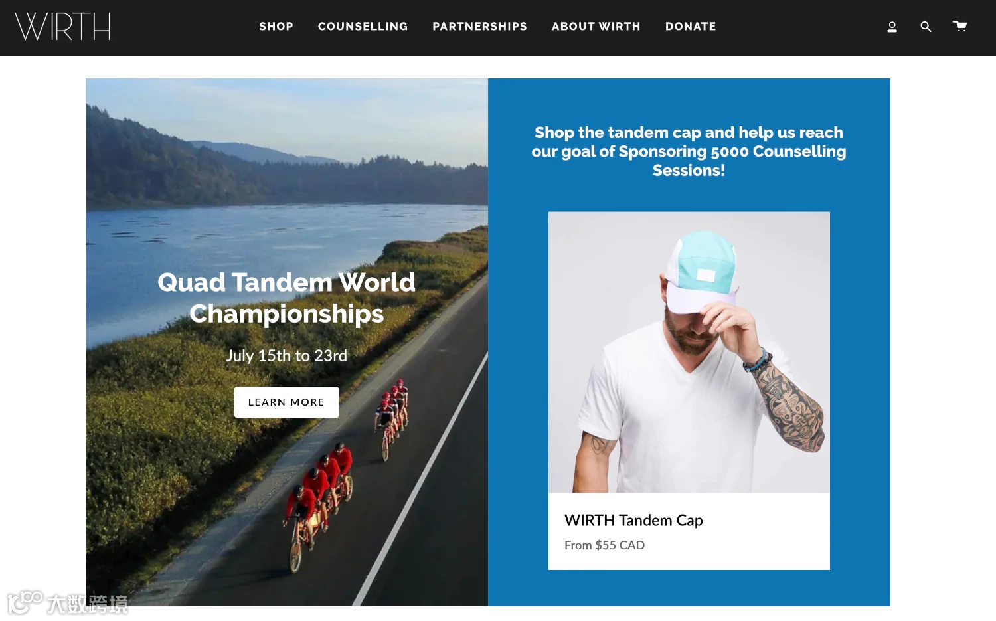996x621 pixels.
Task: Click the watermark logo in the corner
Action: [68, 603]
